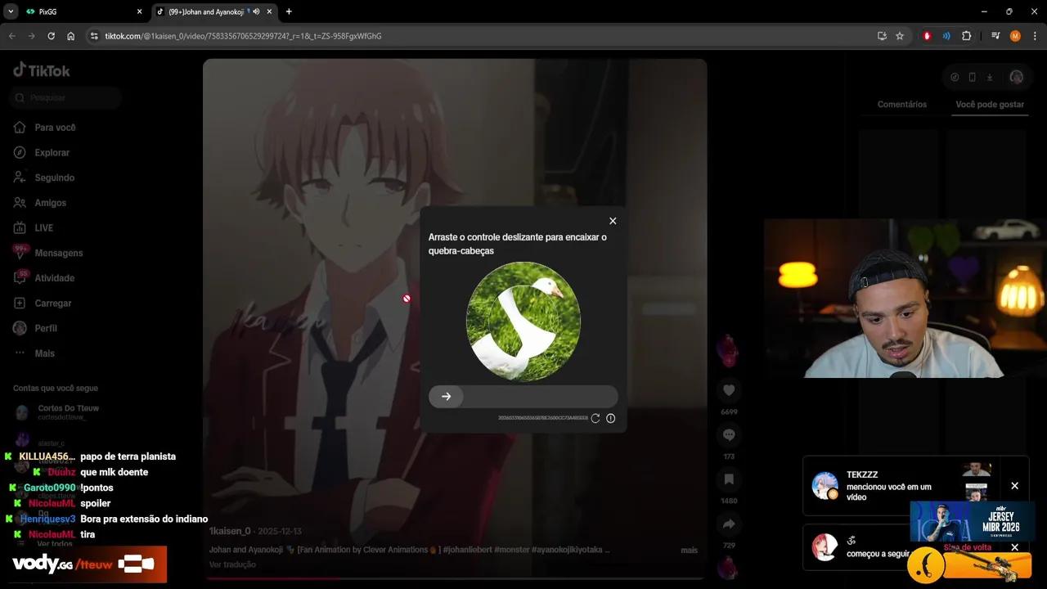
Task: Dismiss the TEKZZZ mention notification
Action: (x=1014, y=486)
